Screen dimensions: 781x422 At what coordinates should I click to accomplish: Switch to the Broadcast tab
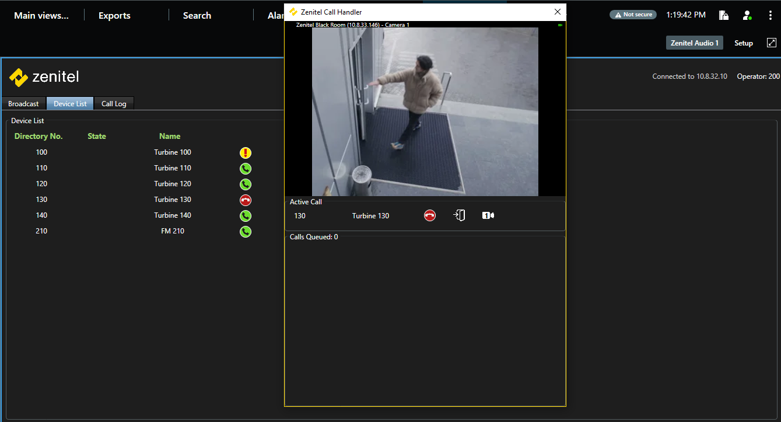coord(23,104)
